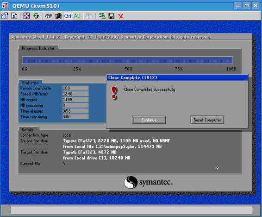This screenshot has width=262, height=217.
Task: Select the Time remaining value 0:00
Action: tap(75, 117)
